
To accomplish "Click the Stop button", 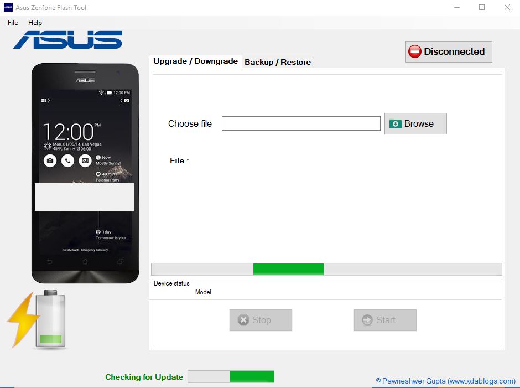I will point(261,320).
